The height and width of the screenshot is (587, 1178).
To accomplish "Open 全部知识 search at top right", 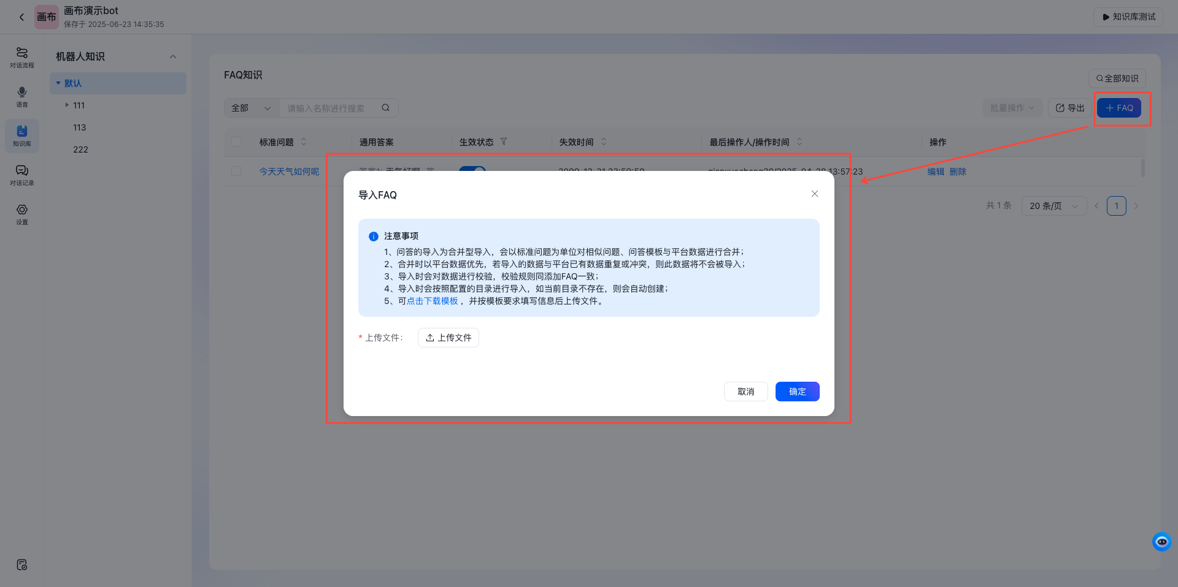I will point(1116,78).
